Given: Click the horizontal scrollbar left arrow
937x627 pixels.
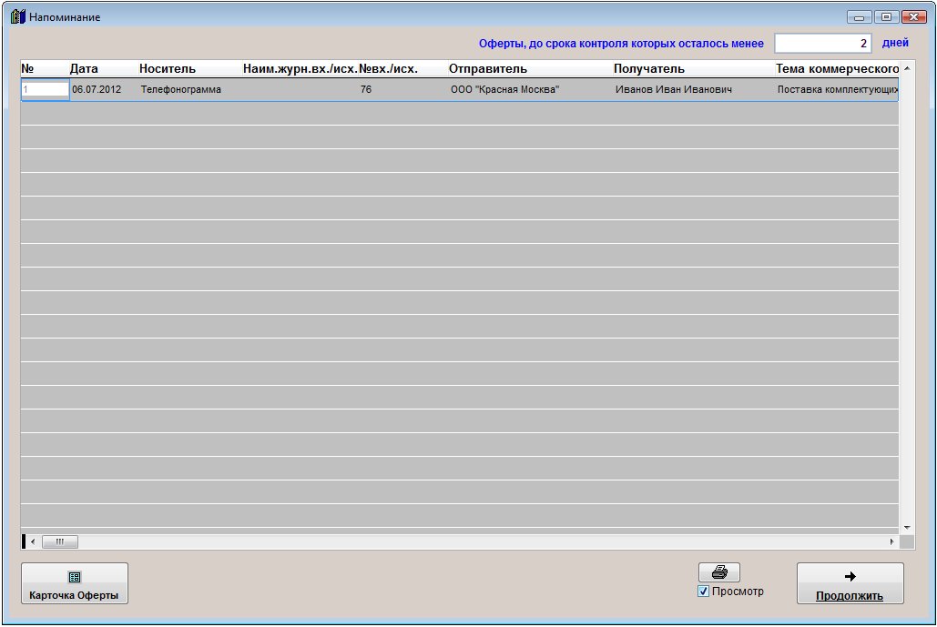Looking at the screenshot, I should click(32, 541).
